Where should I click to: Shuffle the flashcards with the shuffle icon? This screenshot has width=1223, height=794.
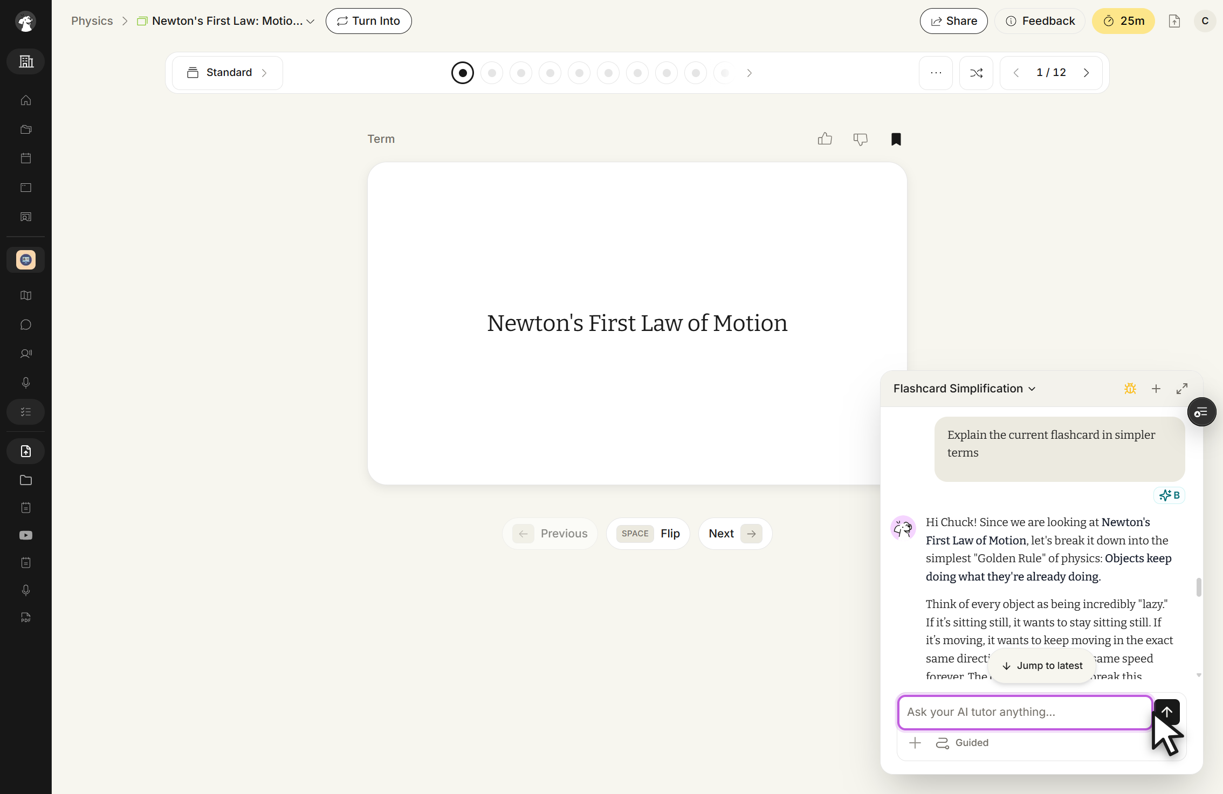coord(976,73)
